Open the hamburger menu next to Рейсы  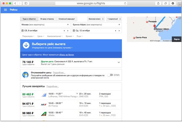point(6,10)
